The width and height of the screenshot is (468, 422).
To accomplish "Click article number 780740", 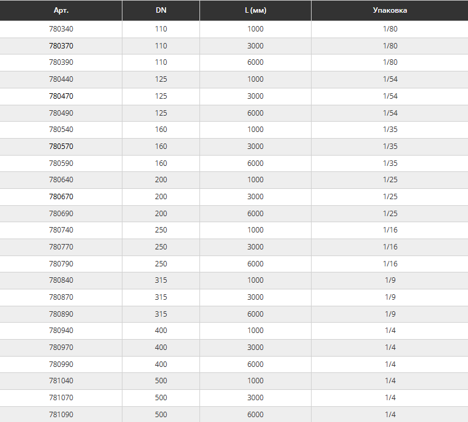I will [61, 230].
